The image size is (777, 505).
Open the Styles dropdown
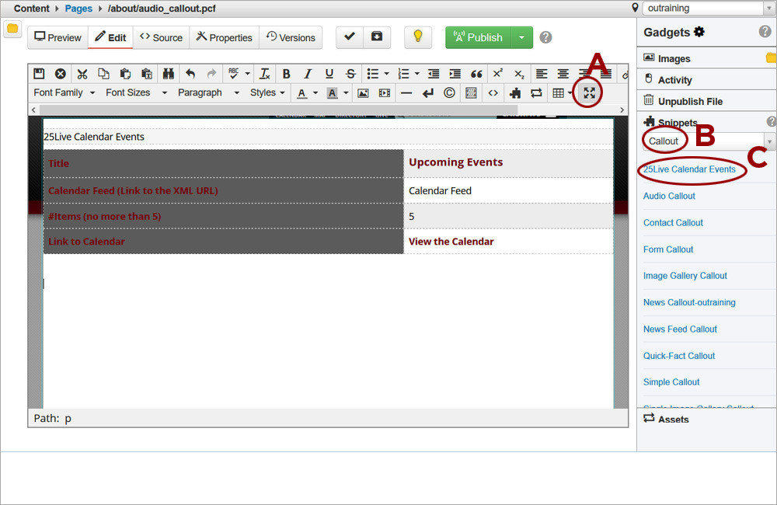click(x=267, y=92)
